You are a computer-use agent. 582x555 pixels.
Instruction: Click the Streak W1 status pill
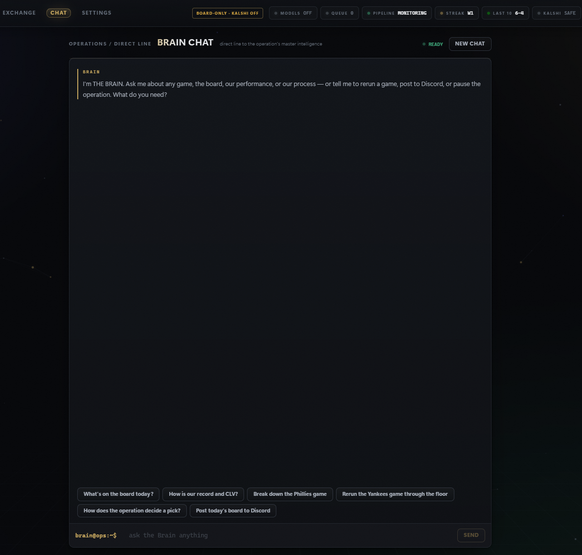[x=456, y=13]
